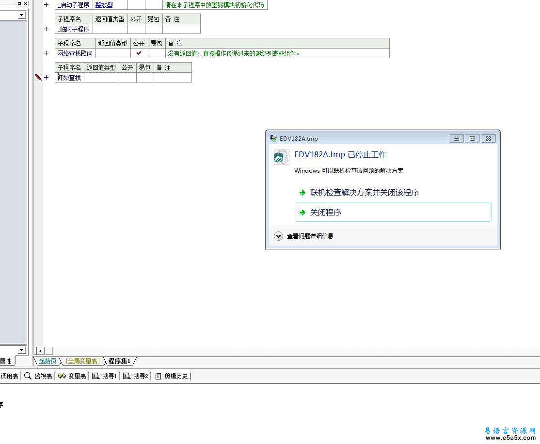Click the 请在本子程序中放置易模块初始化代码 remark
540x444 pixels.
coord(215,5)
